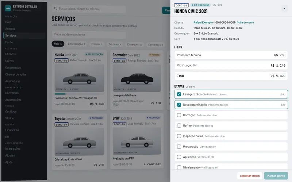This screenshot has height=182, width=292.
Task: Check the Aplicação step
Action: 179,157
